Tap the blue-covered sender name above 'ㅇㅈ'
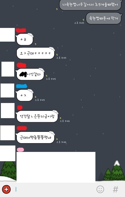This screenshot has width=125, height=197. tap(21, 86)
